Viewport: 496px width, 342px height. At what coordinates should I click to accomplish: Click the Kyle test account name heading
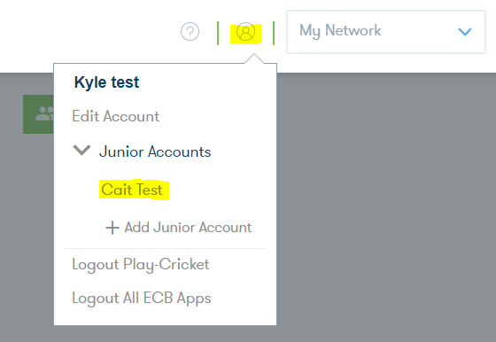(x=106, y=82)
